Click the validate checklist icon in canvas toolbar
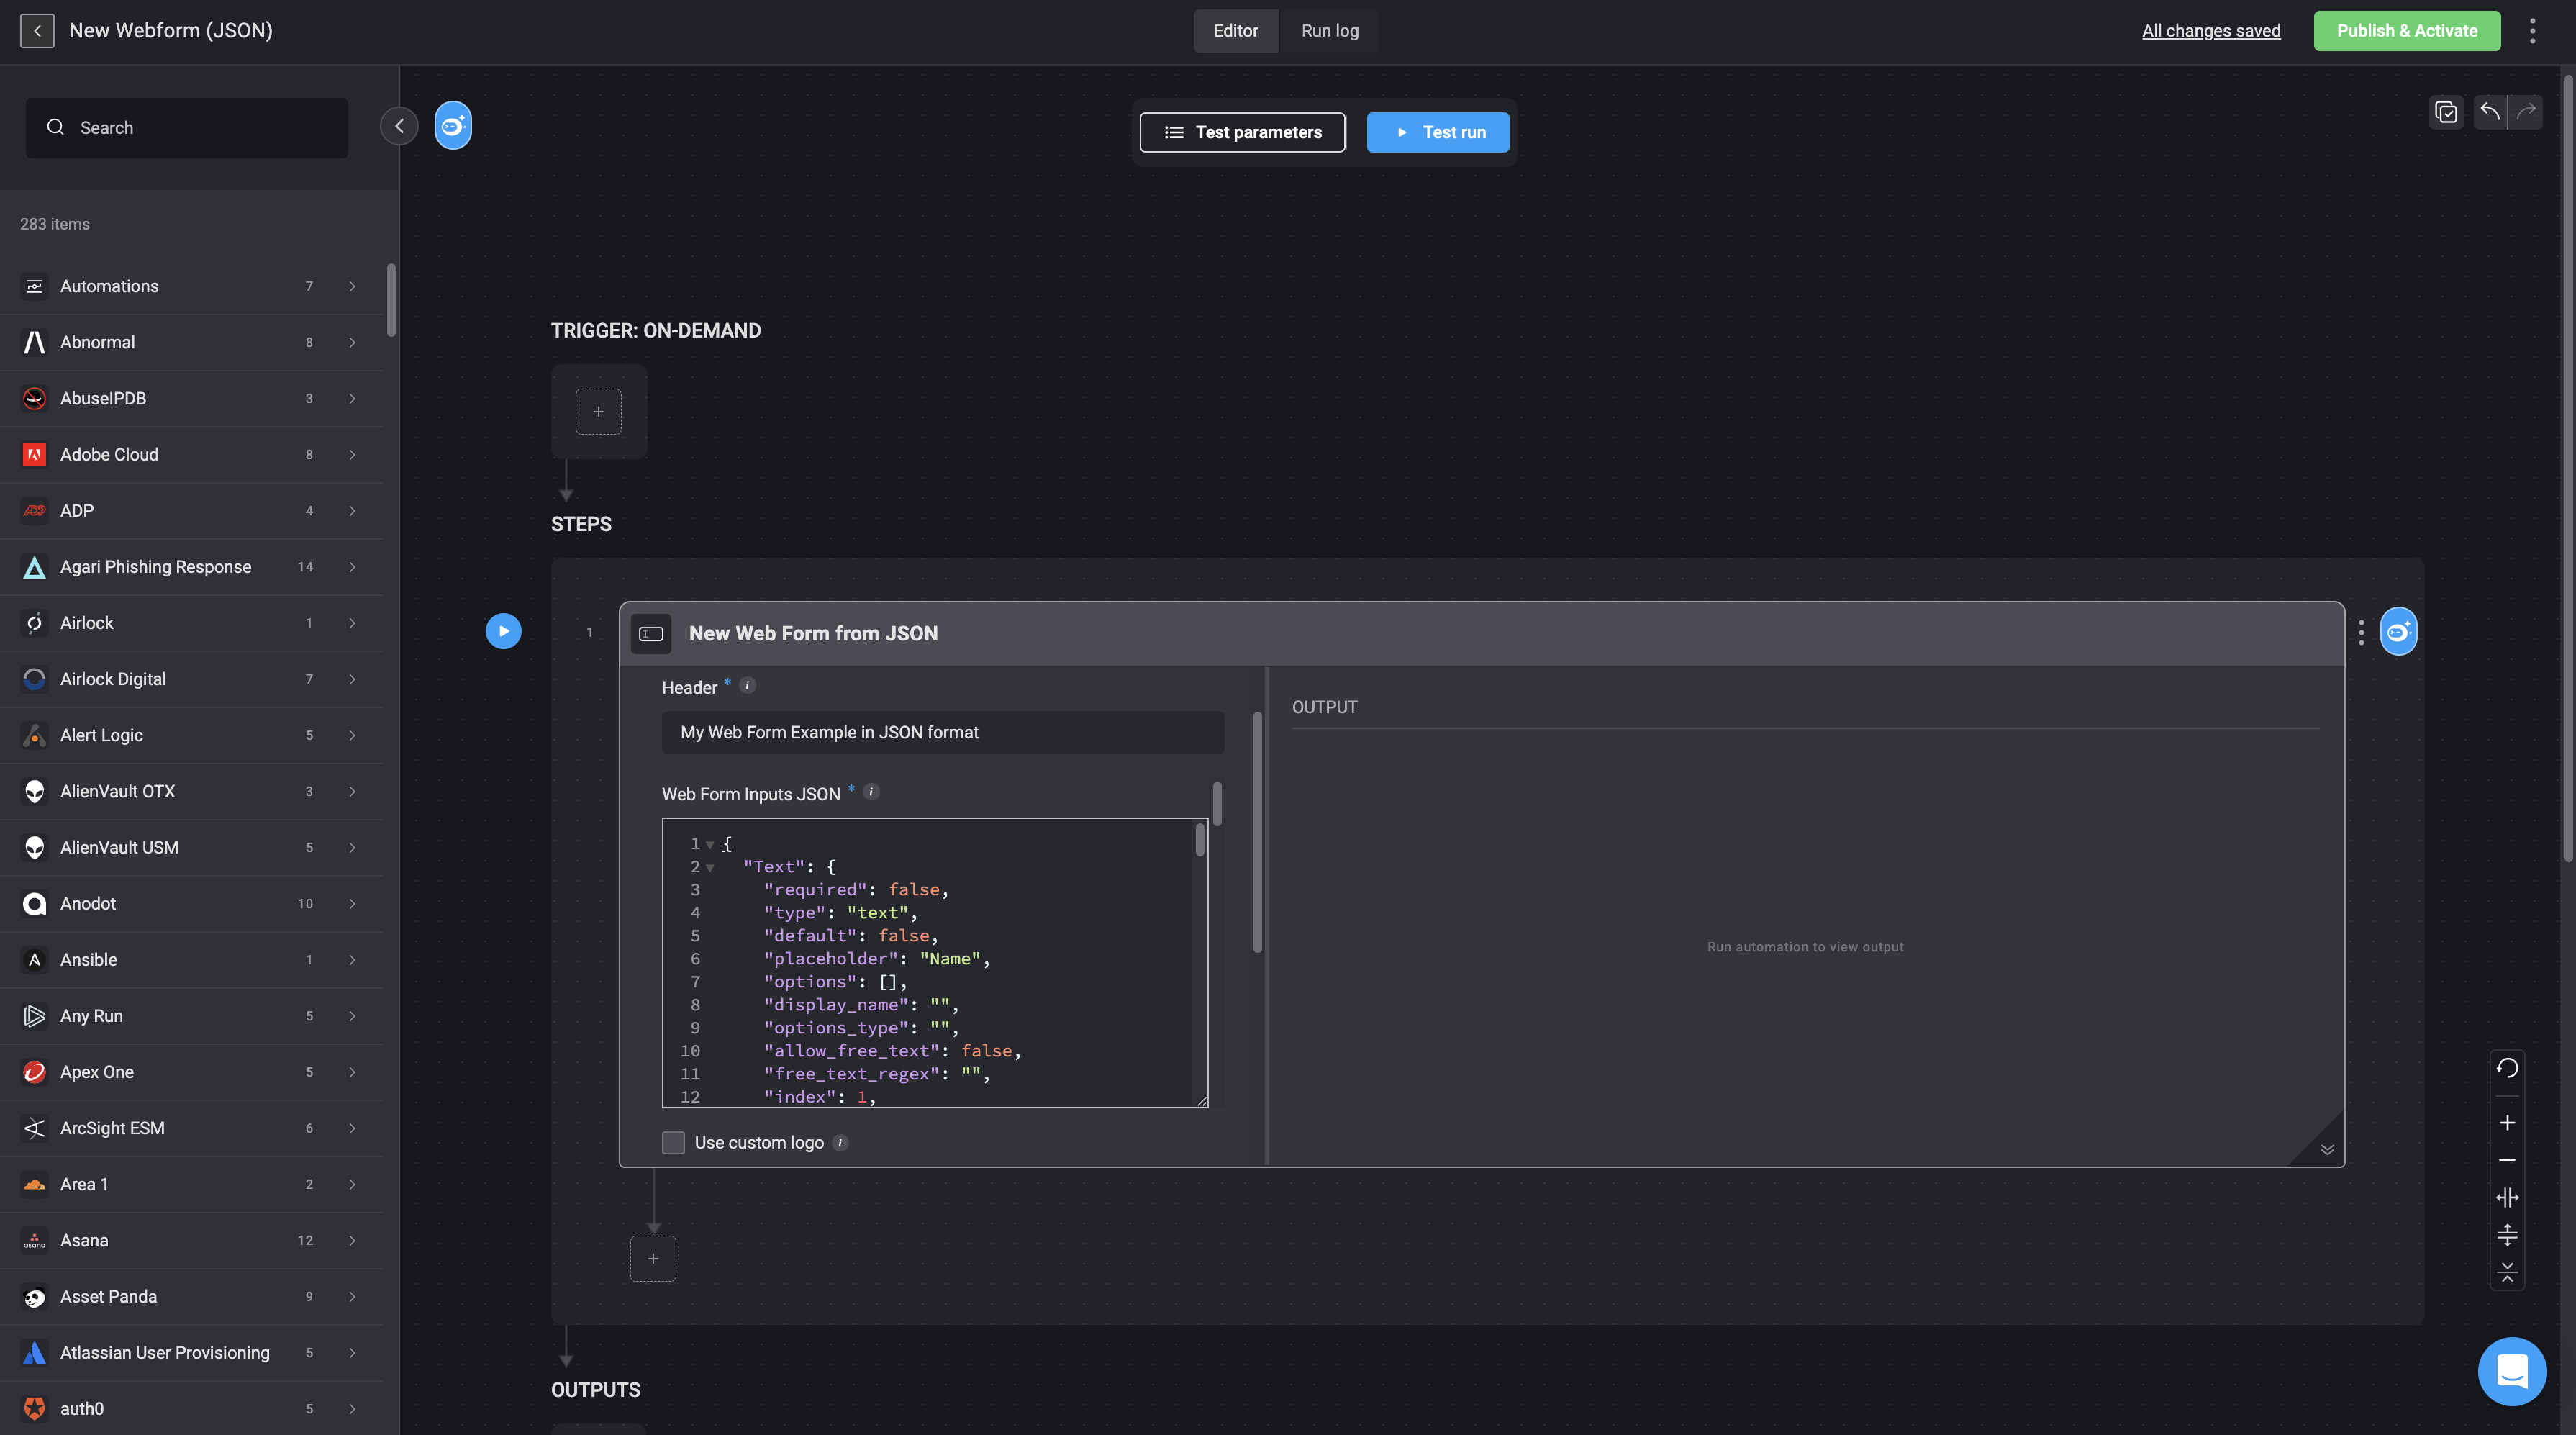The width and height of the screenshot is (2576, 1435). pyautogui.click(x=2446, y=112)
